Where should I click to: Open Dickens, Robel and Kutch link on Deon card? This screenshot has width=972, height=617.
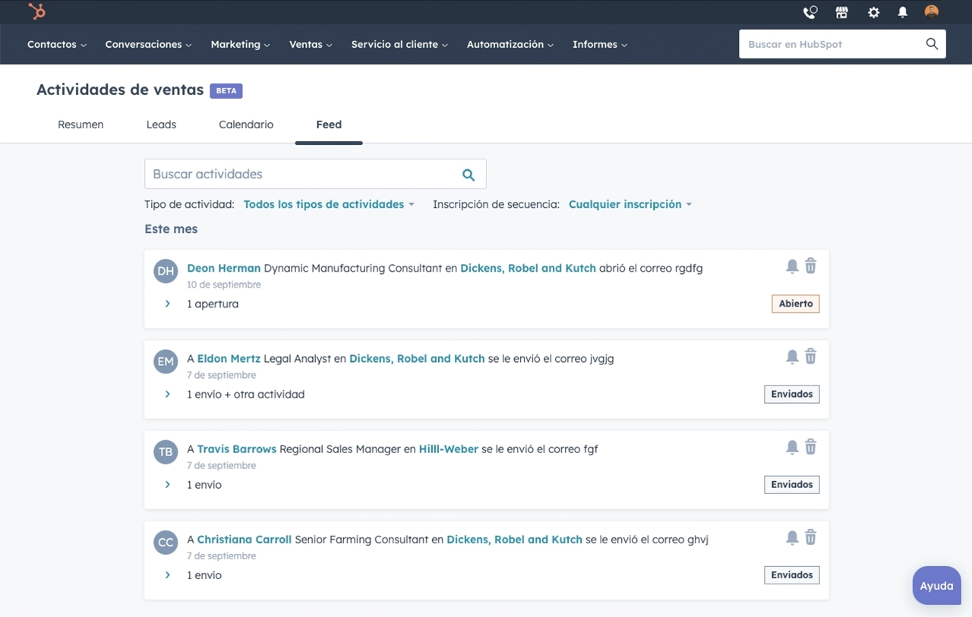tap(528, 268)
